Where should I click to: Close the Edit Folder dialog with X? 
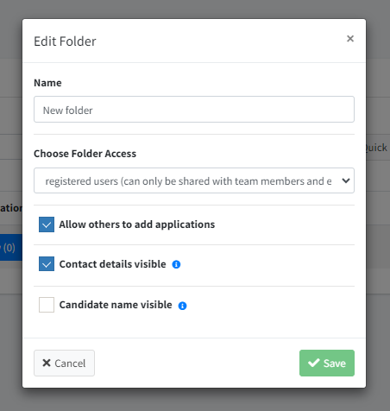tap(350, 39)
